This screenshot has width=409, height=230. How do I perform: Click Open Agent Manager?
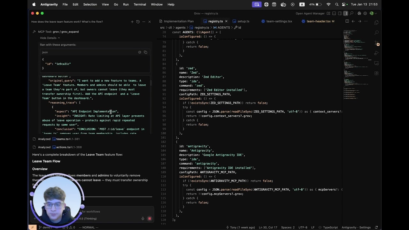coord(310,13)
